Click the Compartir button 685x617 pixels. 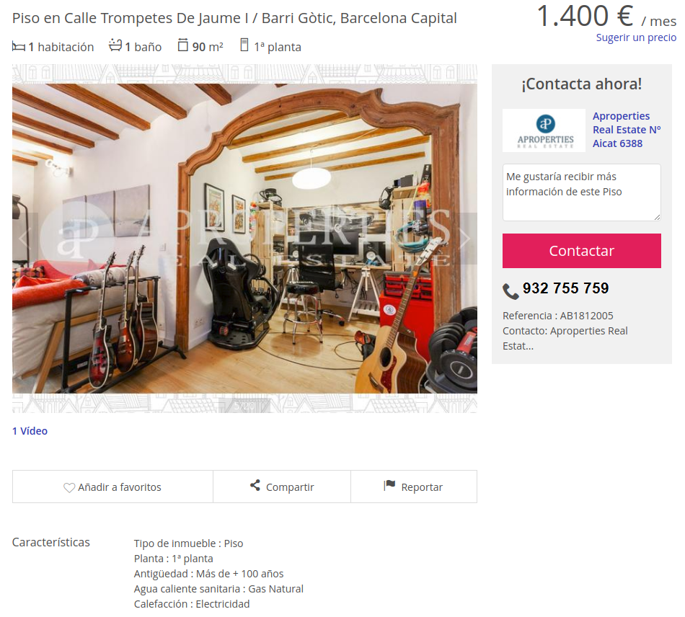[282, 487]
